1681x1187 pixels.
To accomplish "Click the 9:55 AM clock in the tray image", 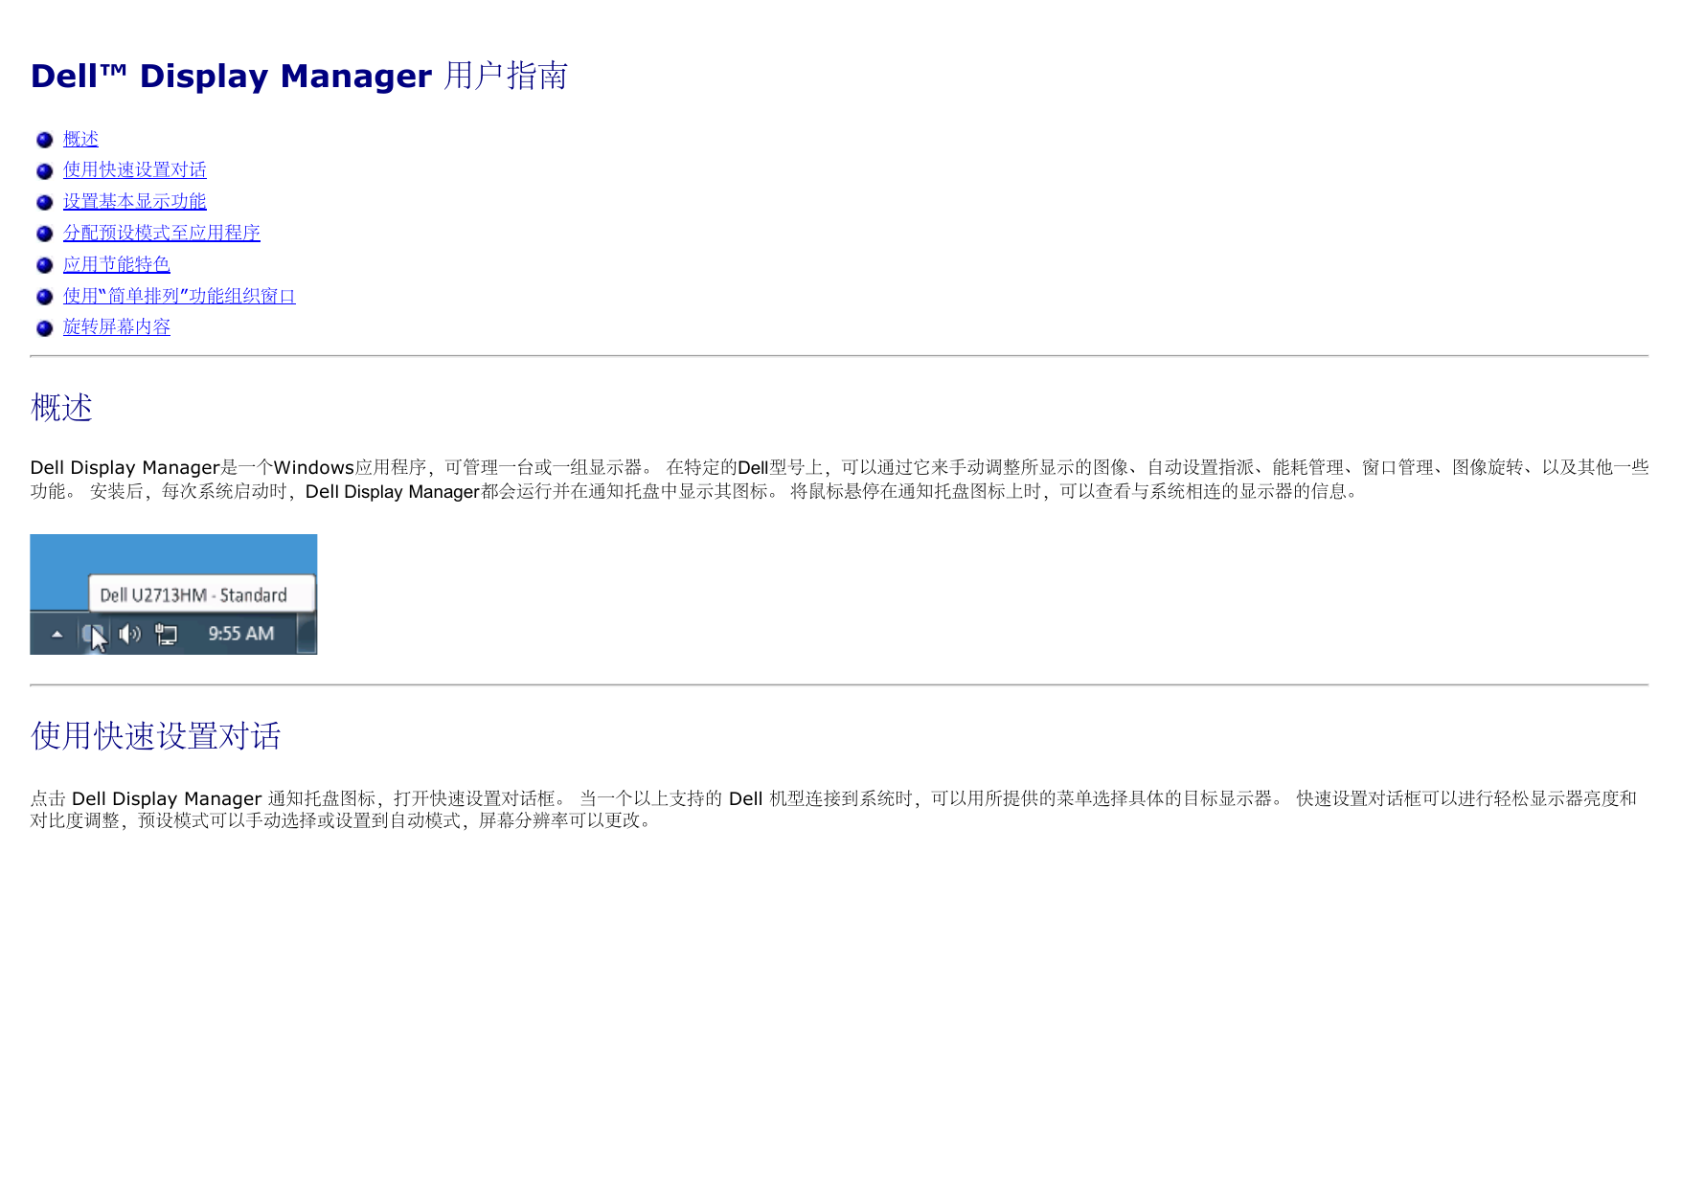I will pyautogui.click(x=241, y=634).
